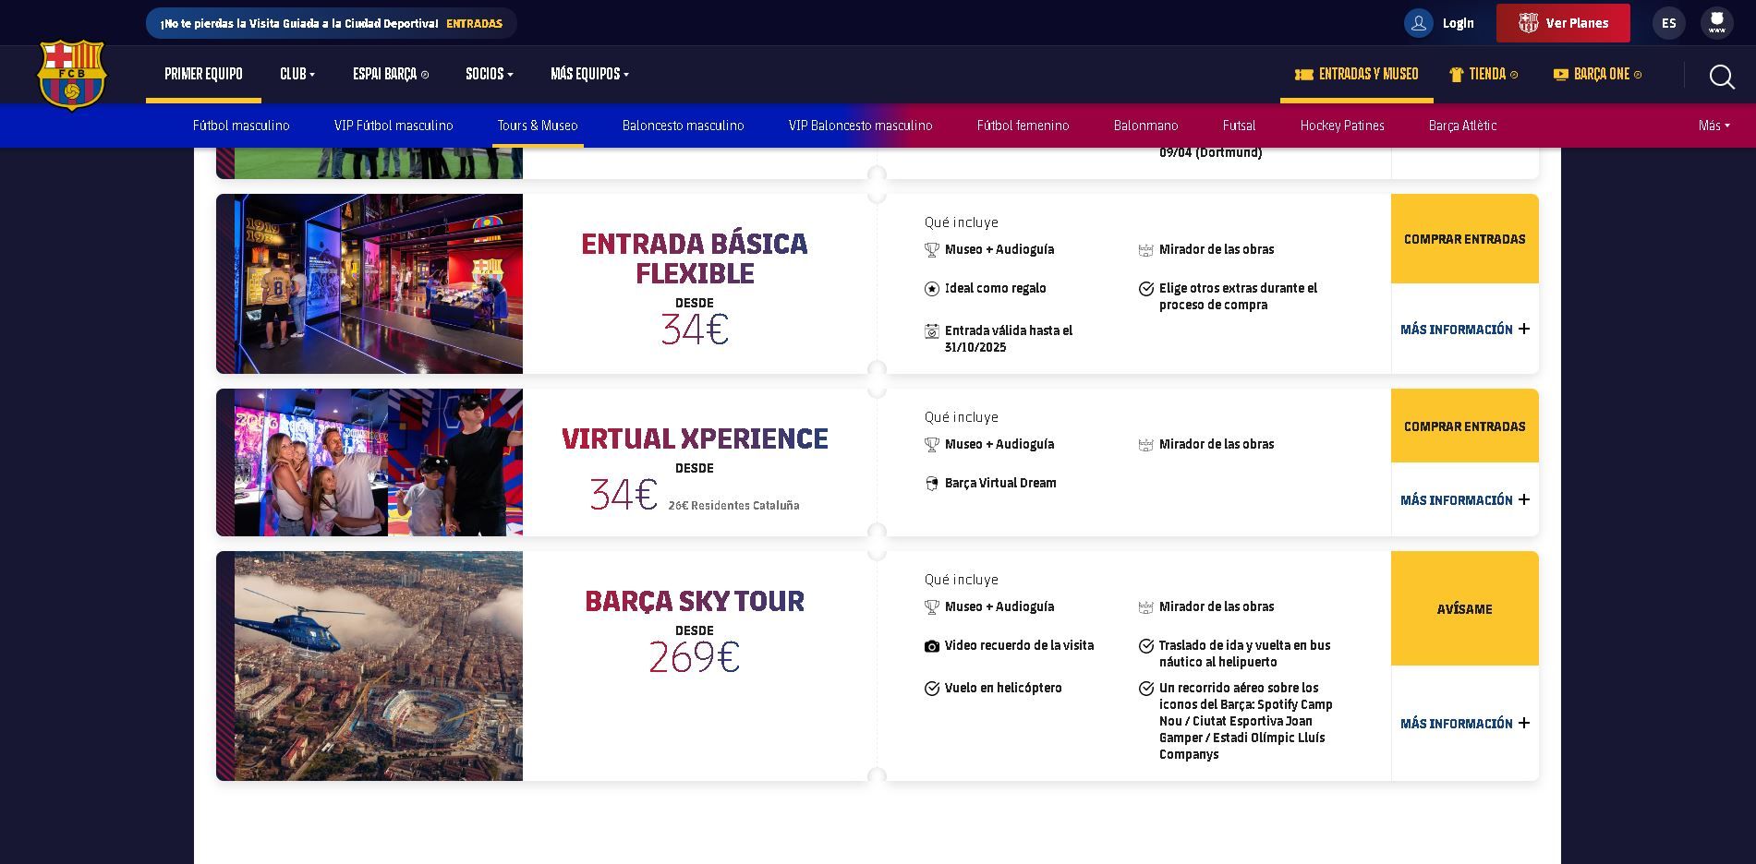Click calendar icon next to Entrada válida hasta
This screenshot has height=864, width=1756.
tap(932, 331)
